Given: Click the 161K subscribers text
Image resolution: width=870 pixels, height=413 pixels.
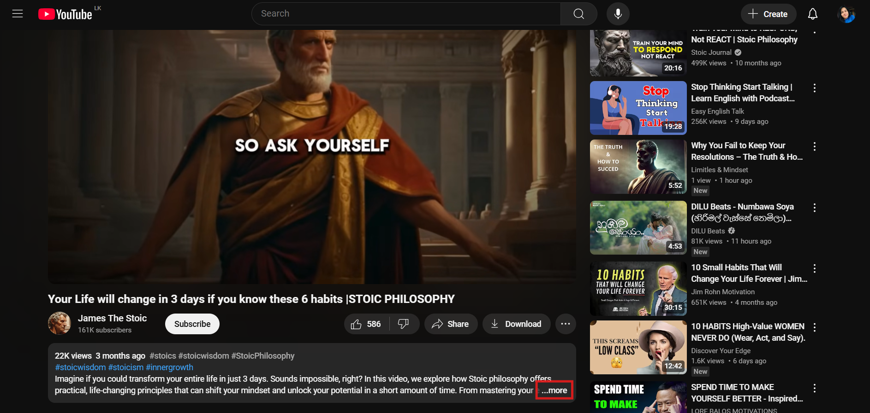Looking at the screenshot, I should (105, 330).
